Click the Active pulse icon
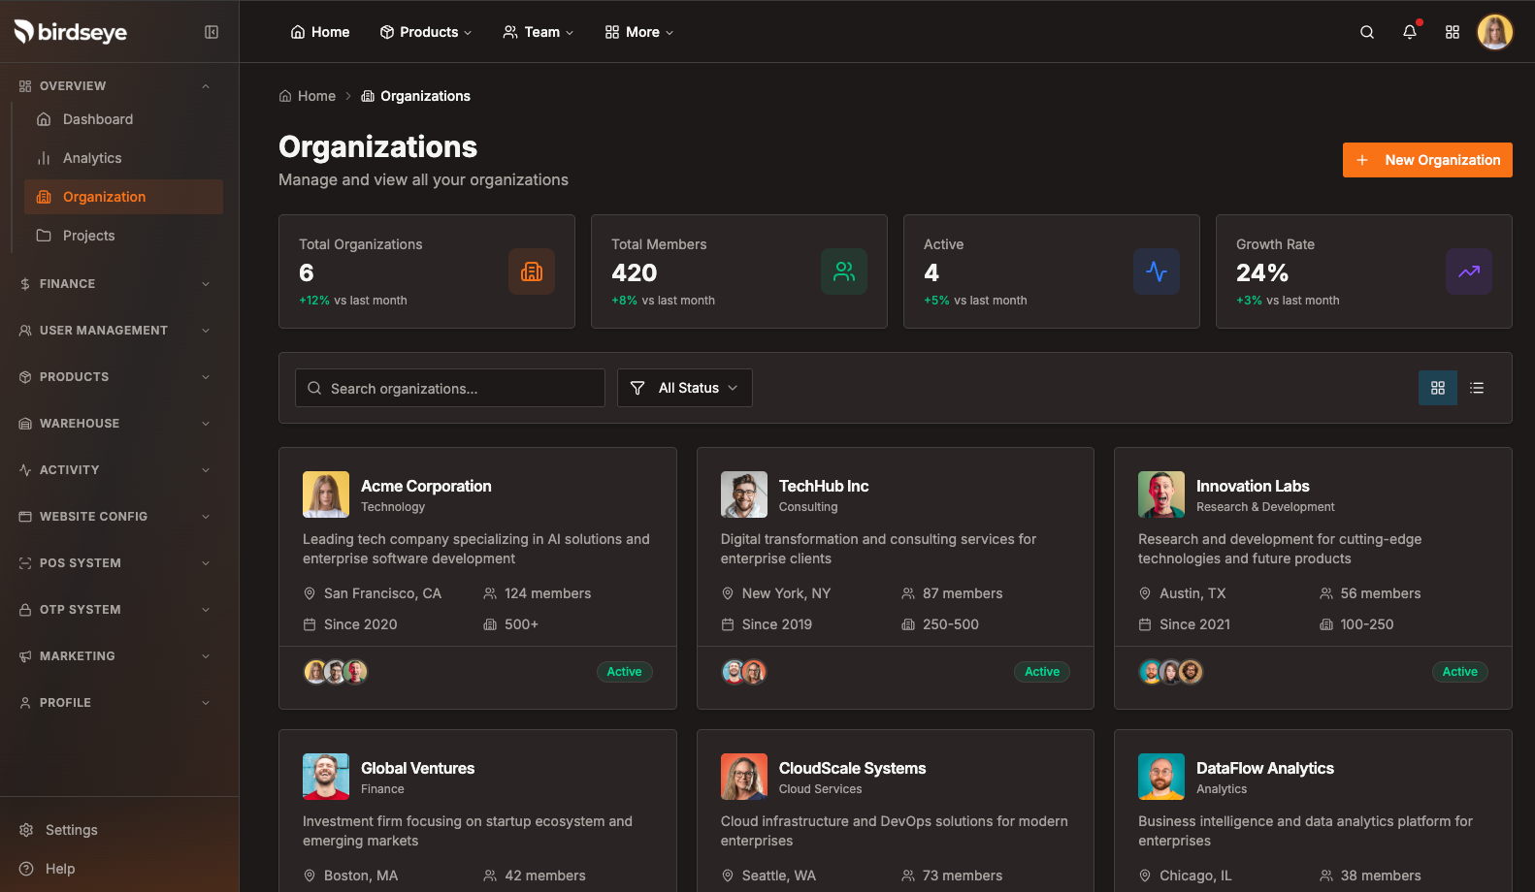 click(x=1157, y=271)
